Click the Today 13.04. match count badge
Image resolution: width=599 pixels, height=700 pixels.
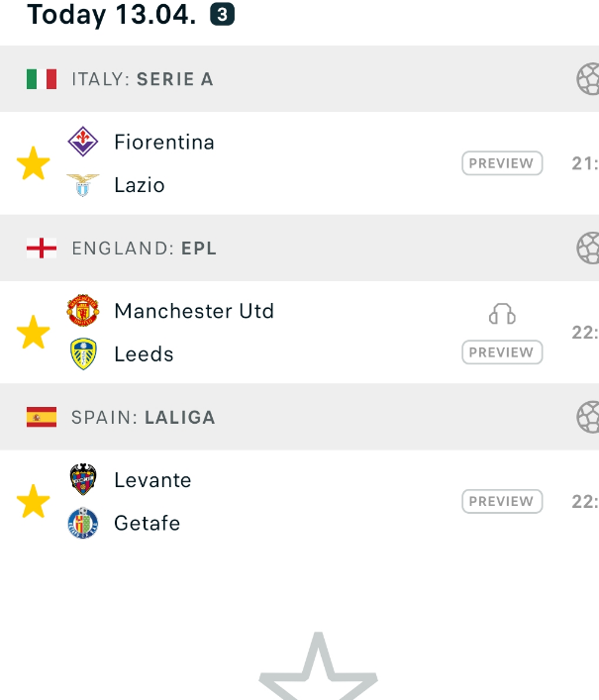[x=223, y=15]
